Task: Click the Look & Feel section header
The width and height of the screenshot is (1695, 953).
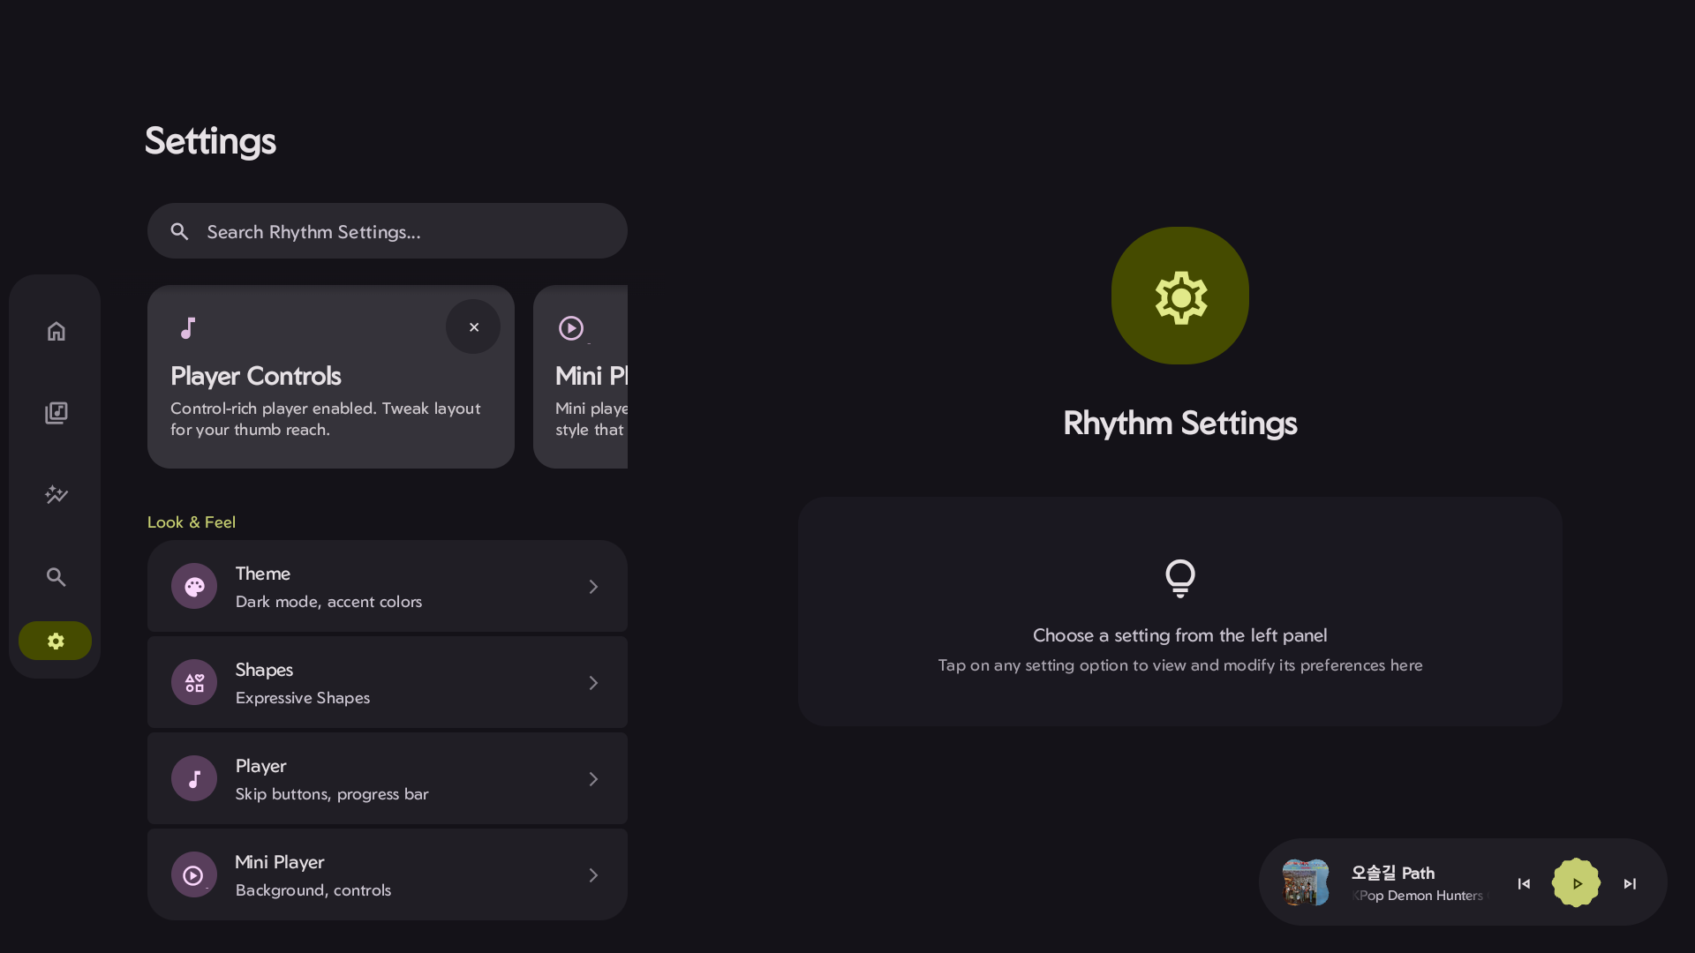Action: coord(192,522)
